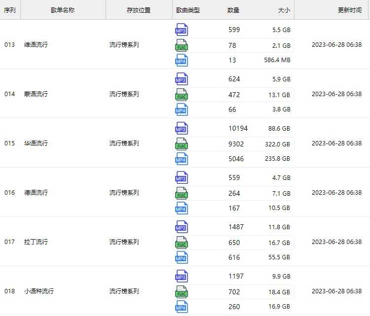Click MP4 icon for 小语种流行
Image resolution: width=370 pixels, height=316 pixels.
(x=182, y=307)
